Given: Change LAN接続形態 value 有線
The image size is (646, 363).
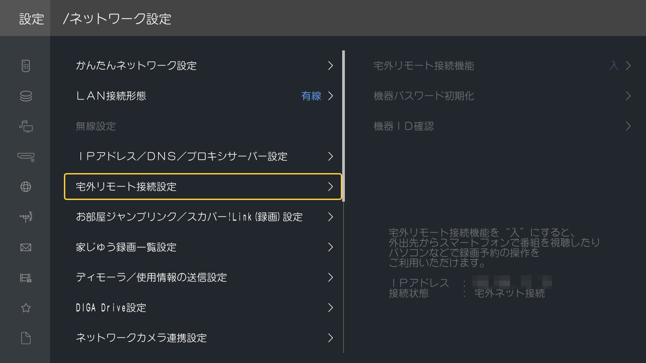Looking at the screenshot, I should point(311,96).
